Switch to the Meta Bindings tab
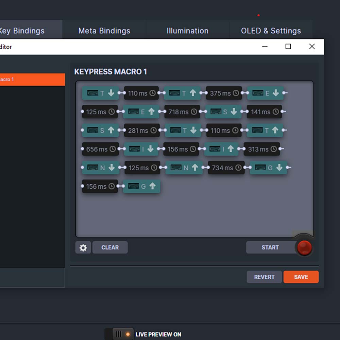 tap(104, 31)
